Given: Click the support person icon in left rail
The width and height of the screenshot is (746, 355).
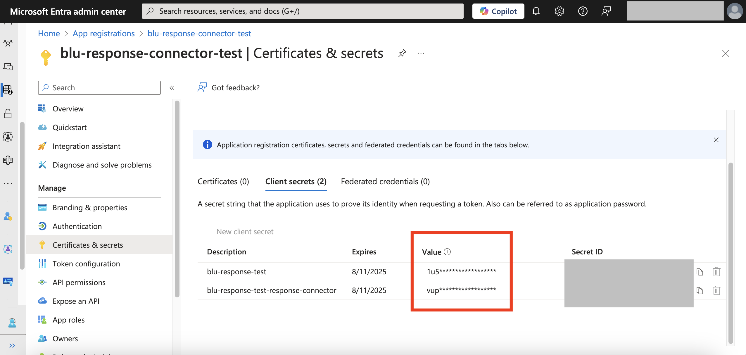Looking at the screenshot, I should pyautogui.click(x=12, y=323).
